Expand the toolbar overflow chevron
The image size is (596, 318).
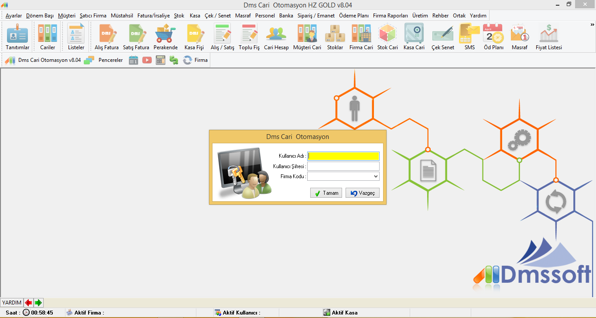click(x=592, y=25)
